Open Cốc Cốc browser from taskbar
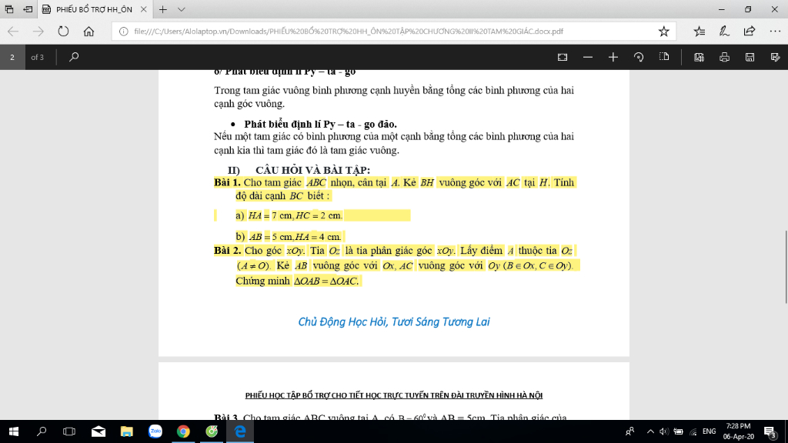The height and width of the screenshot is (443, 788). (212, 431)
